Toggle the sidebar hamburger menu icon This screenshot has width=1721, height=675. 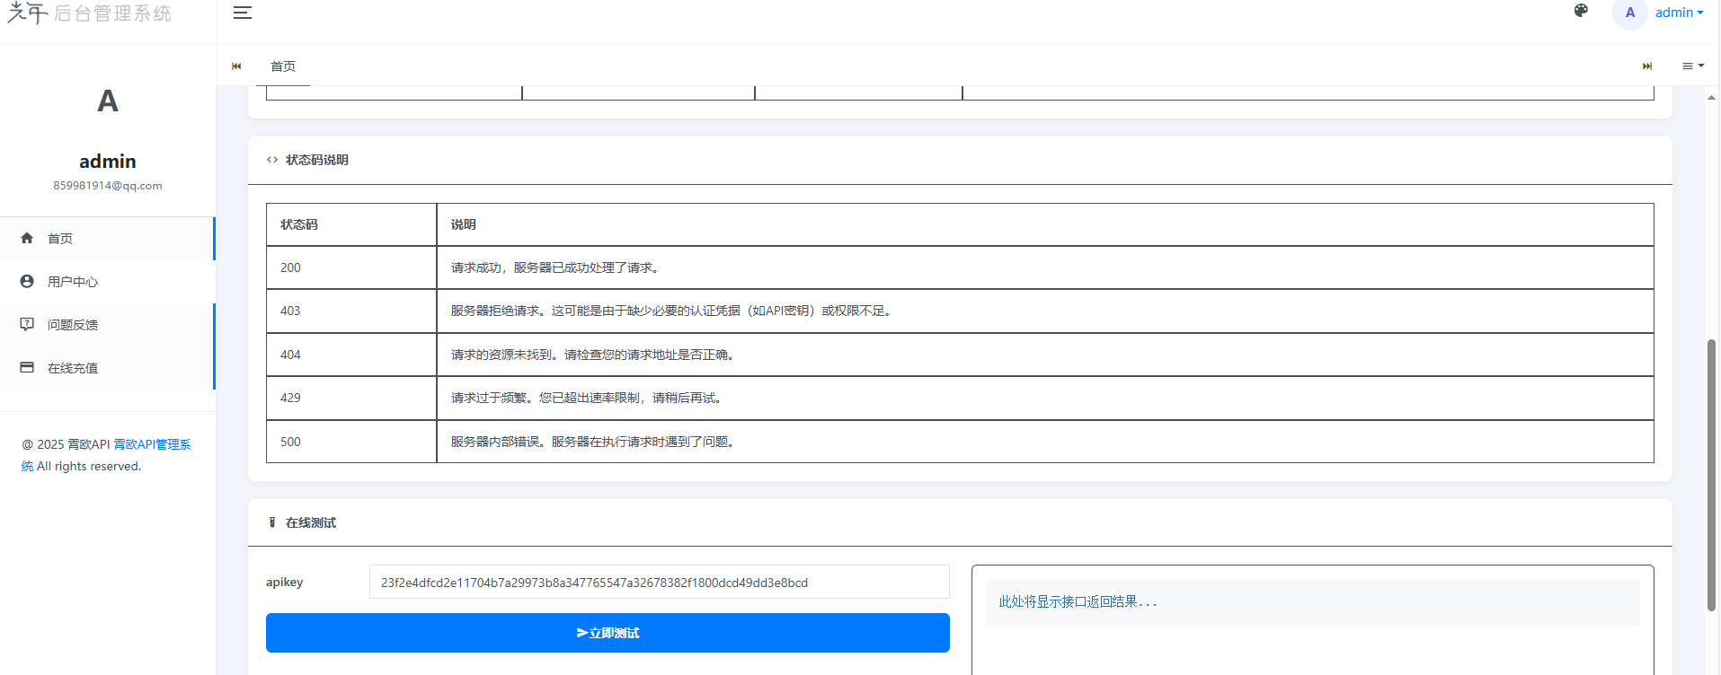(x=242, y=13)
